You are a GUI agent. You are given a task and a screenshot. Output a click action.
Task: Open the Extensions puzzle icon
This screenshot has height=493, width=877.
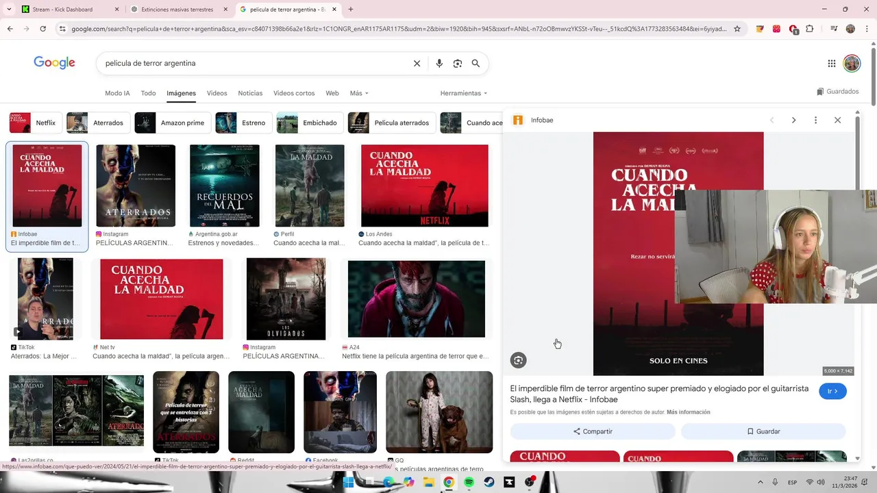809,29
